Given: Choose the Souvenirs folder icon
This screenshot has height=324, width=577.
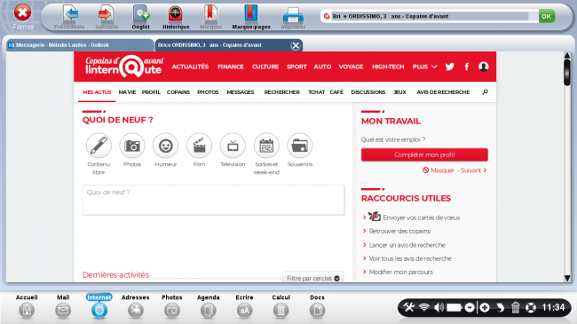Looking at the screenshot, I should click(x=300, y=146).
